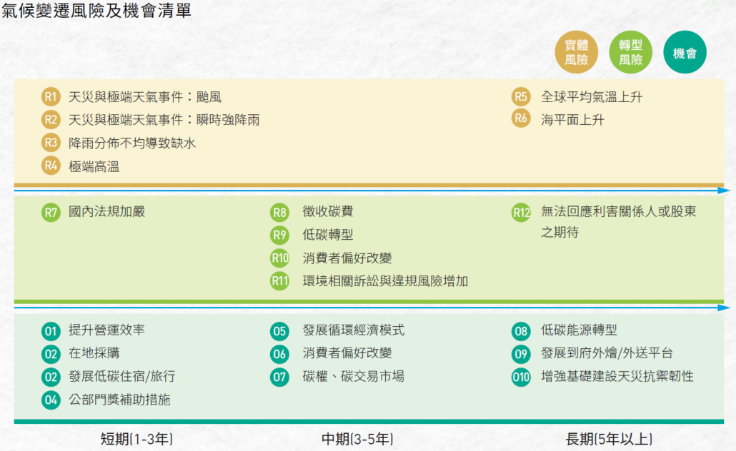
Task: Select the 發展低碳住宿/旅行 text
Action: pyautogui.click(x=122, y=376)
